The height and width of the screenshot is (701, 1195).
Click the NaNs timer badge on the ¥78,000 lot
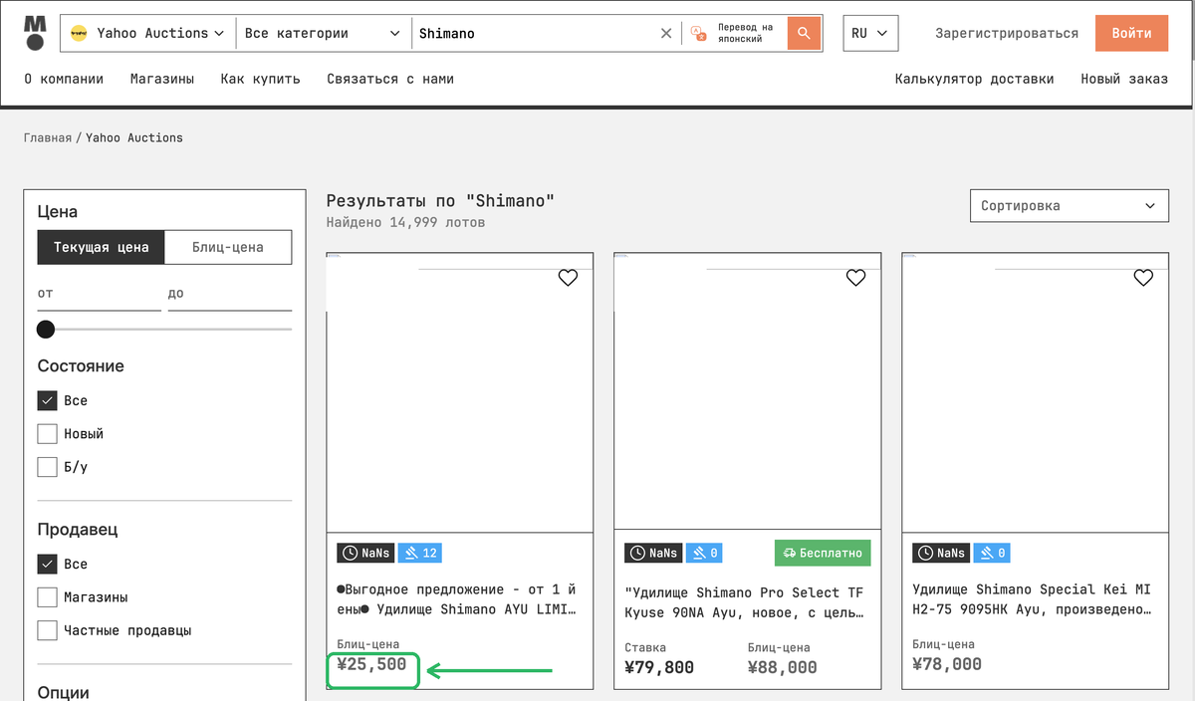941,553
